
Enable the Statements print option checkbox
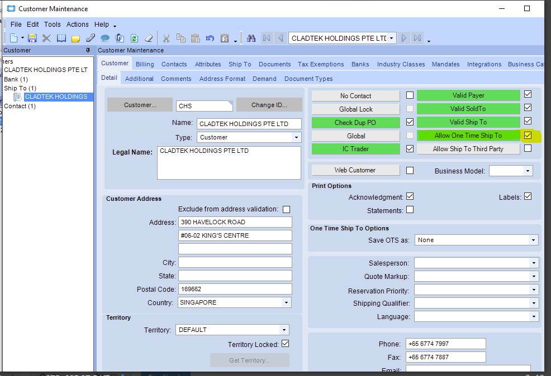coord(410,210)
